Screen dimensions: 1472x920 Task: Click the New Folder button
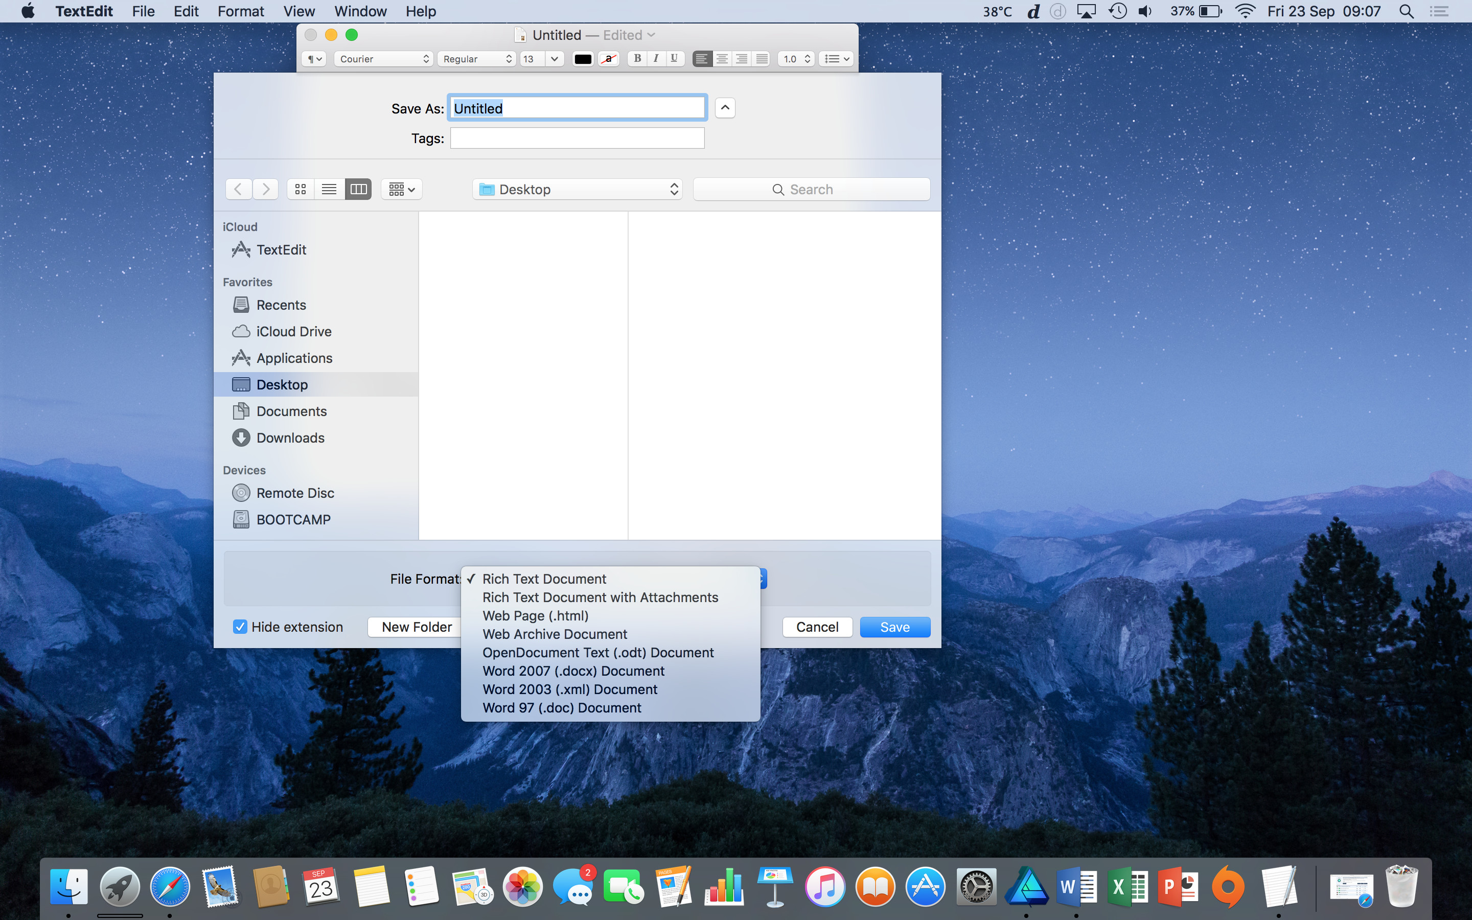pyautogui.click(x=417, y=627)
